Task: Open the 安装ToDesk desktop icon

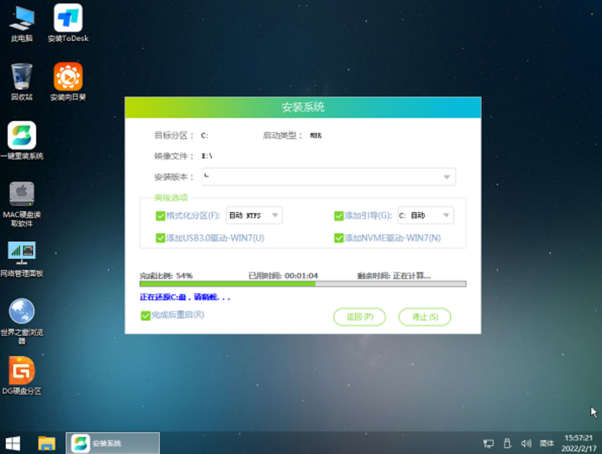Action: point(68,24)
